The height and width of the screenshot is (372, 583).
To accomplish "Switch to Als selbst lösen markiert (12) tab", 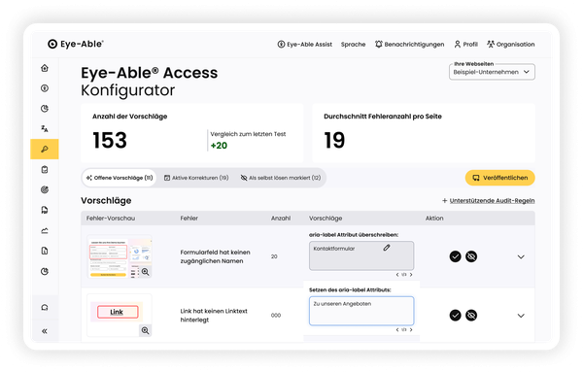I will (281, 178).
